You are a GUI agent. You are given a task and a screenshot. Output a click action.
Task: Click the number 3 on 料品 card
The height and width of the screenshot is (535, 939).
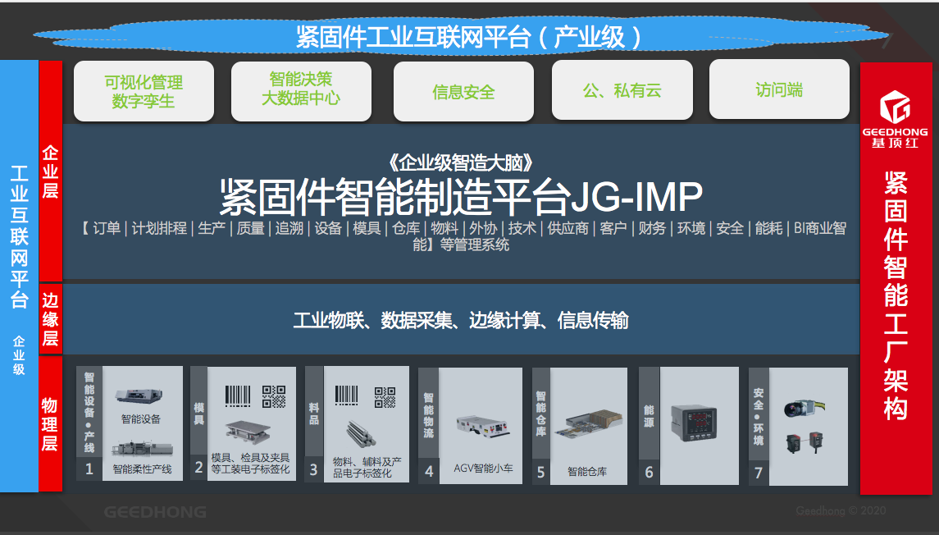314,469
